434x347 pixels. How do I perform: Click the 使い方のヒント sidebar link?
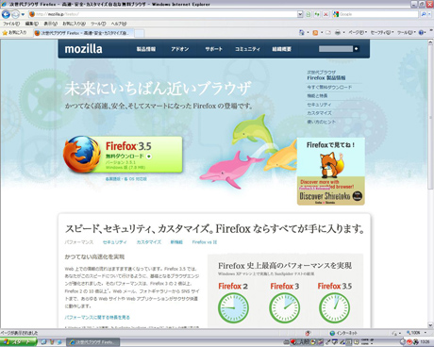click(x=321, y=122)
